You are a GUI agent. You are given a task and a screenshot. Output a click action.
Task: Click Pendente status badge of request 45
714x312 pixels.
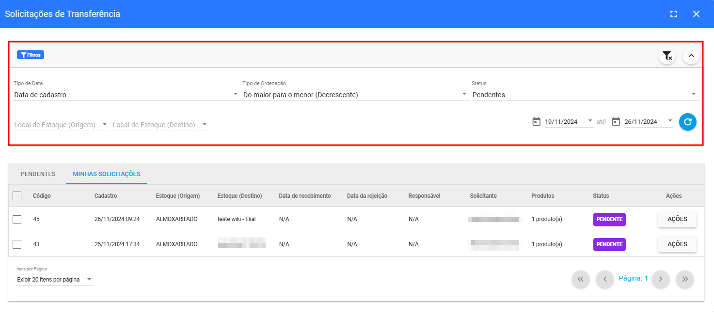(x=609, y=219)
